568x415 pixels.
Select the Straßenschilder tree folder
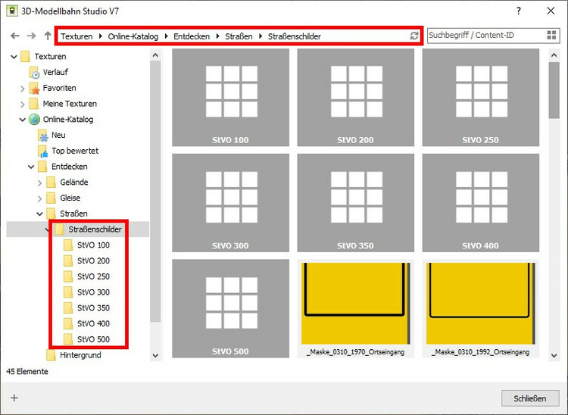pos(89,229)
